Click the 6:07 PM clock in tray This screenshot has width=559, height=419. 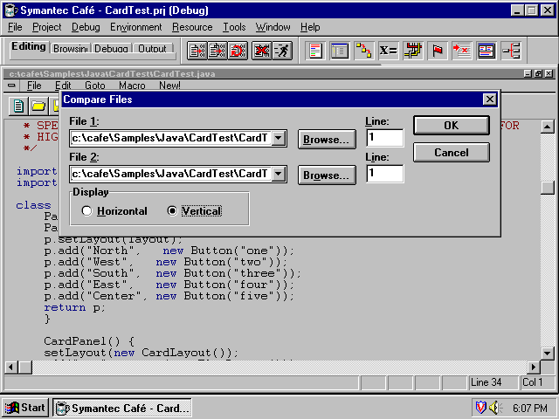(x=530, y=408)
